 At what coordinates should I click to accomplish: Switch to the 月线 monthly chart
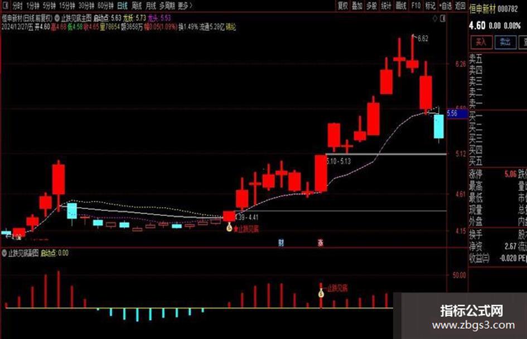tap(151, 6)
